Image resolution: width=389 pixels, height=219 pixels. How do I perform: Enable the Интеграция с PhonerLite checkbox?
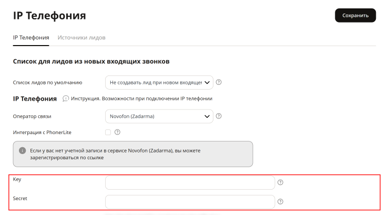pos(108,132)
